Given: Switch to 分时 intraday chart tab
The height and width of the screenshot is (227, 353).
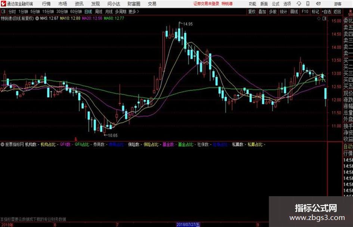Looking at the screenshot, I should click(x=12, y=12).
